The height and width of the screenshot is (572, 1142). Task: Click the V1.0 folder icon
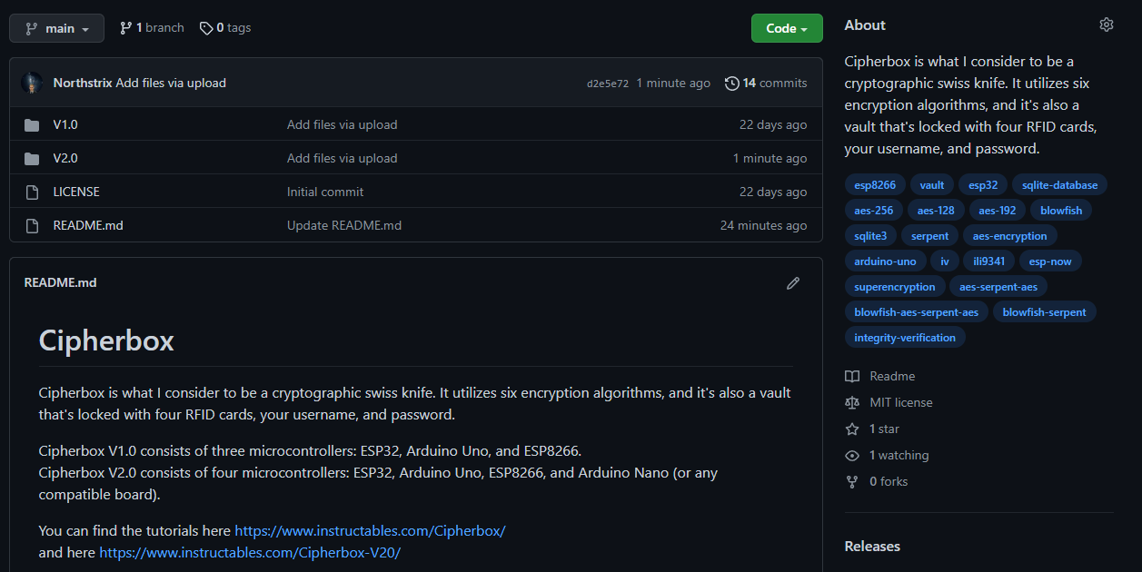(32, 125)
